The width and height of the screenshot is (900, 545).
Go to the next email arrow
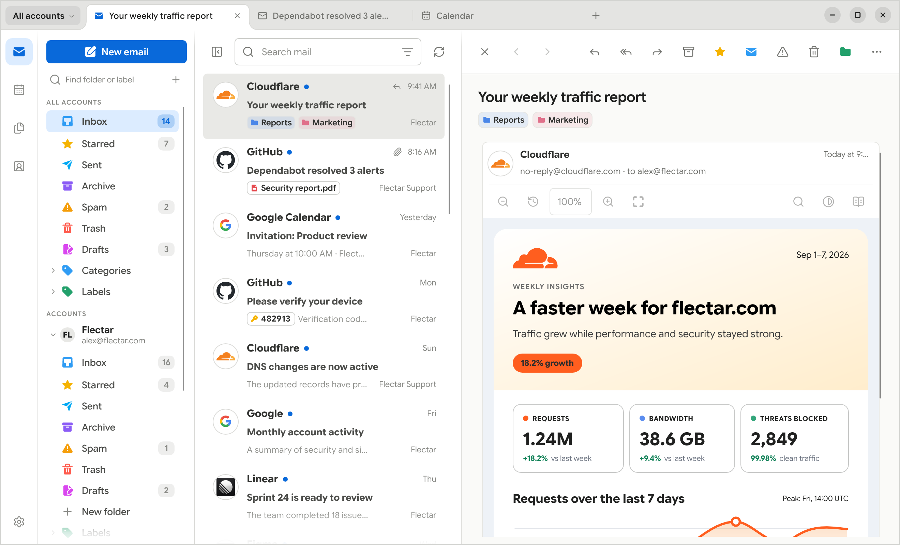point(547,52)
